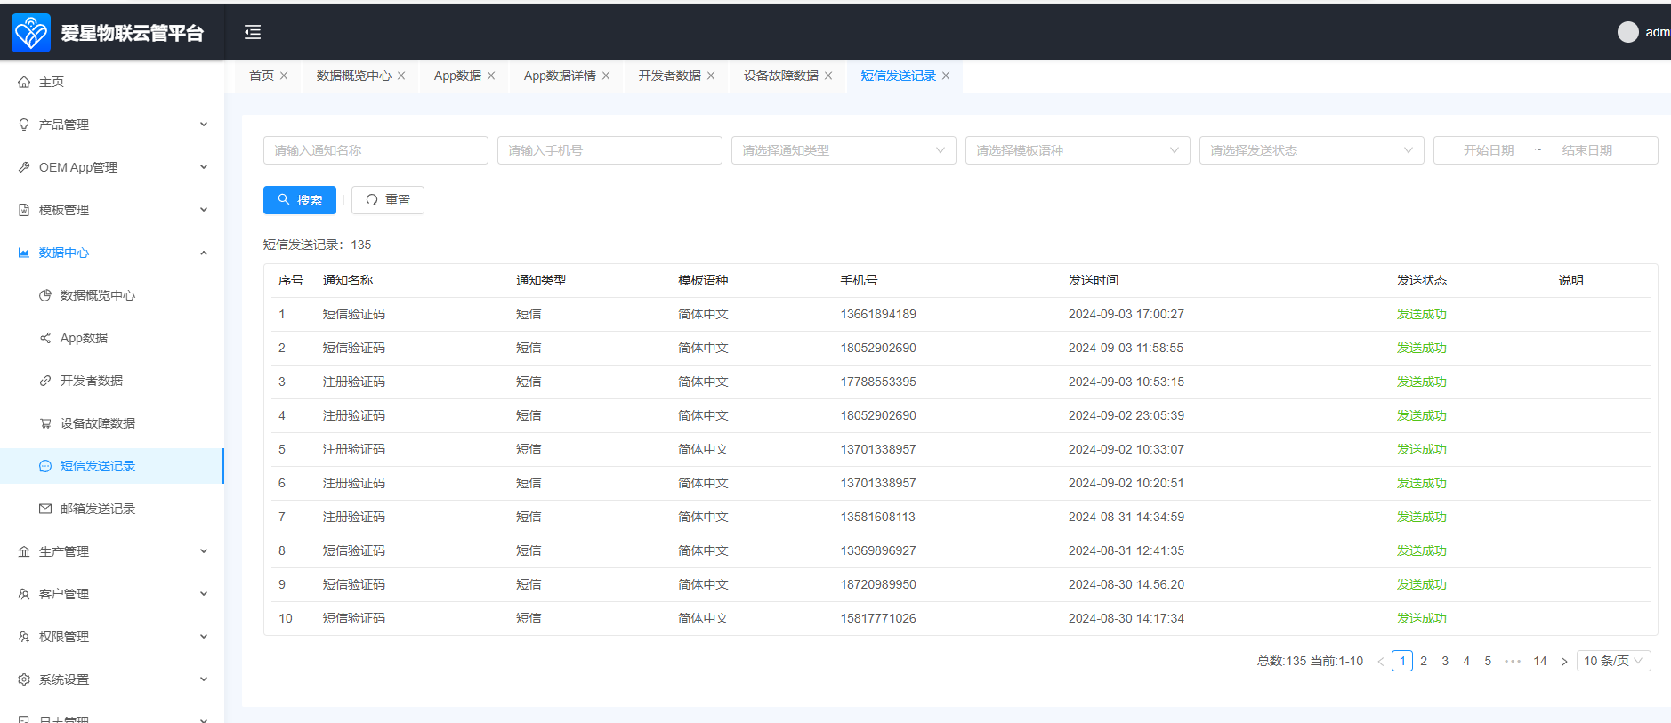Image resolution: width=1671 pixels, height=723 pixels.
Task: Close the 开发者数据 tab
Action: pyautogui.click(x=711, y=76)
